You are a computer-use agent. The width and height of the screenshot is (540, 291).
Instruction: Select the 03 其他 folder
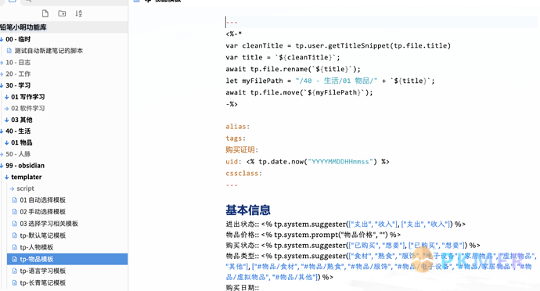click(x=22, y=120)
